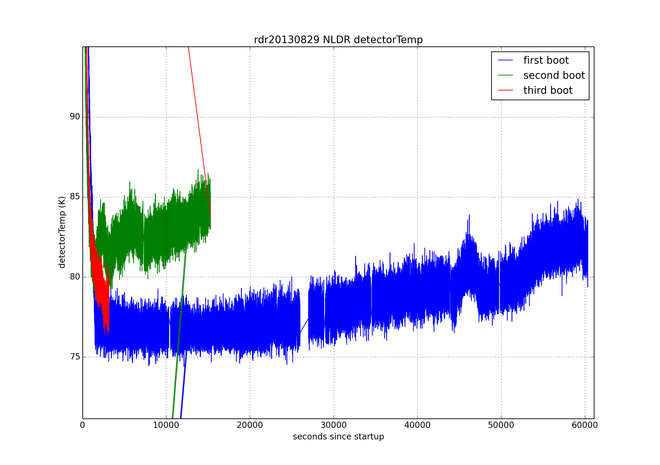This screenshot has height=465, width=660.
Task: Click the x-axis tick label 50000
Action: tap(501, 425)
